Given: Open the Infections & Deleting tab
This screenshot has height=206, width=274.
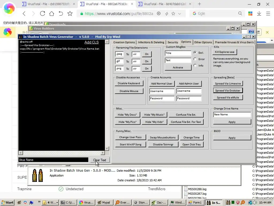Looking at the screenshot, I should (151, 42).
